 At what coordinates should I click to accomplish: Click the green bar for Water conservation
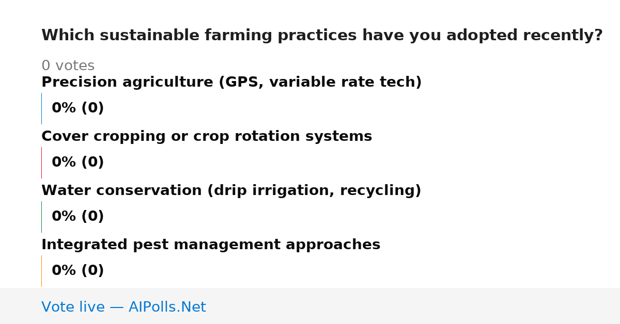coord(42,217)
